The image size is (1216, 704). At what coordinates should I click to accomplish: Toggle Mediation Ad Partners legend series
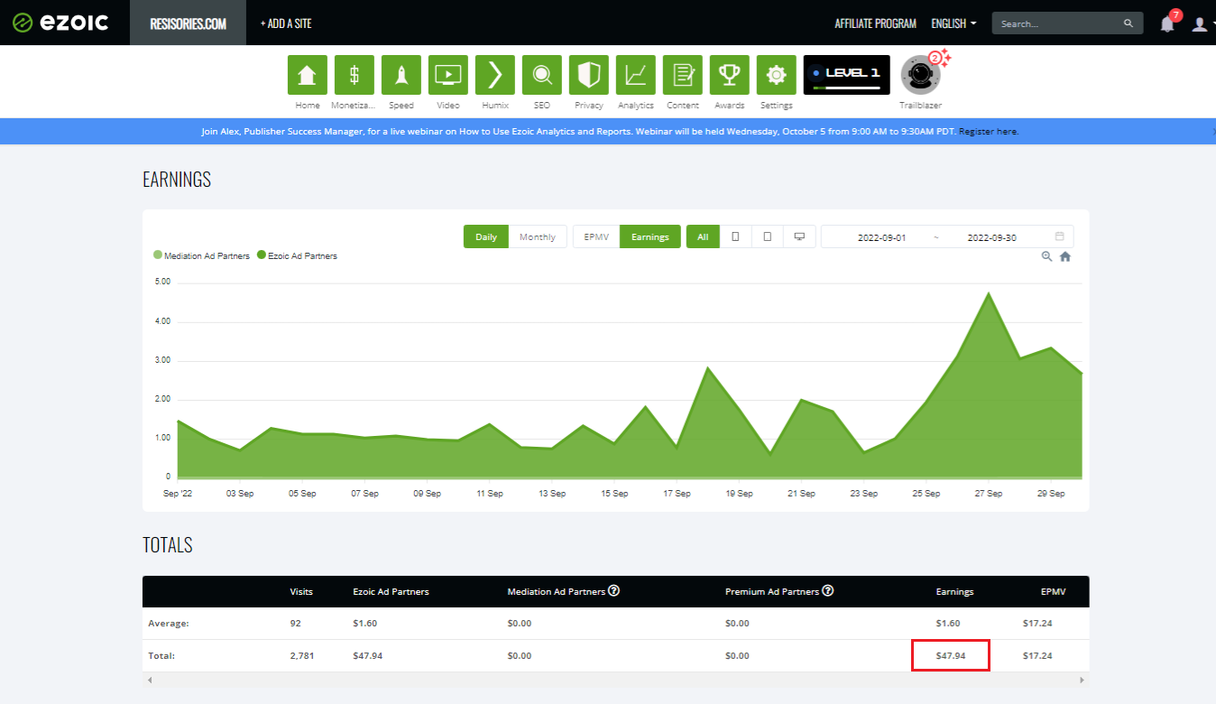click(202, 256)
